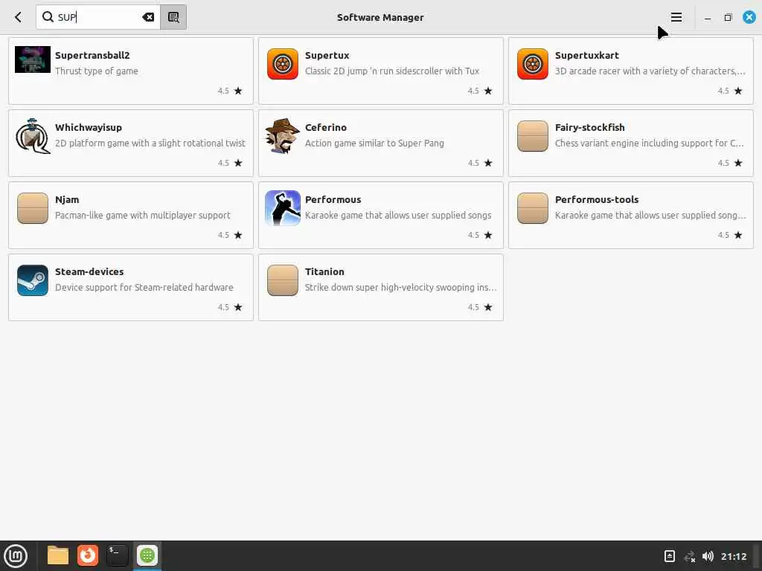Click the Njam package icon
Image resolution: width=762 pixels, height=571 pixels.
coord(33,208)
